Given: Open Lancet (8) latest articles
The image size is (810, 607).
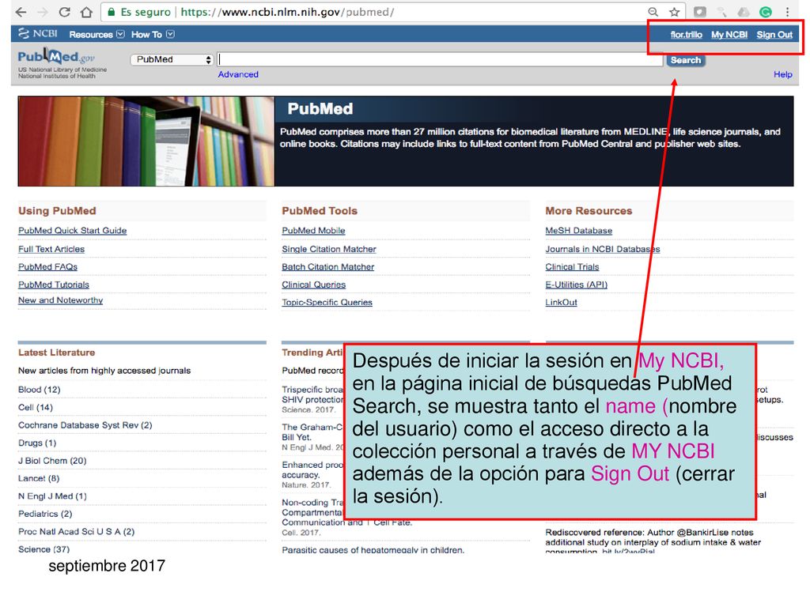Looking at the screenshot, I should point(39,478).
